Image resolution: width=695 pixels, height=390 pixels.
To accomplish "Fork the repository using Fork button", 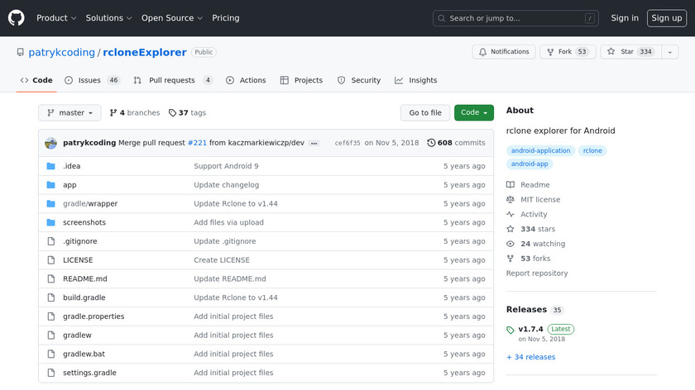I will point(568,52).
